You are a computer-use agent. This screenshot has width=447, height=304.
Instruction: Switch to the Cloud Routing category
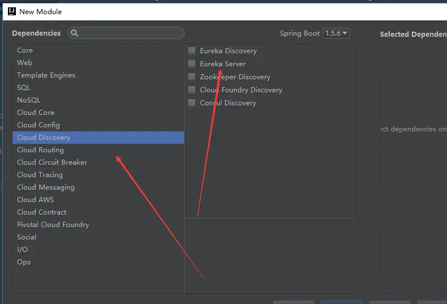coord(98,150)
